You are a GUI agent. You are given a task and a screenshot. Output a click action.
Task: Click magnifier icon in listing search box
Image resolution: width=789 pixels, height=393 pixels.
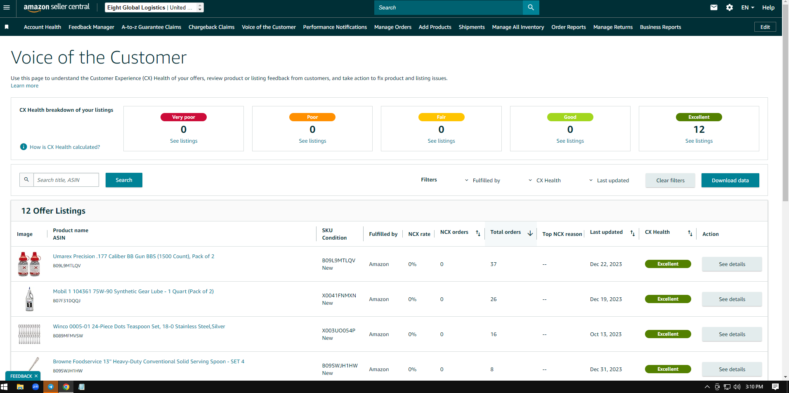(26, 180)
